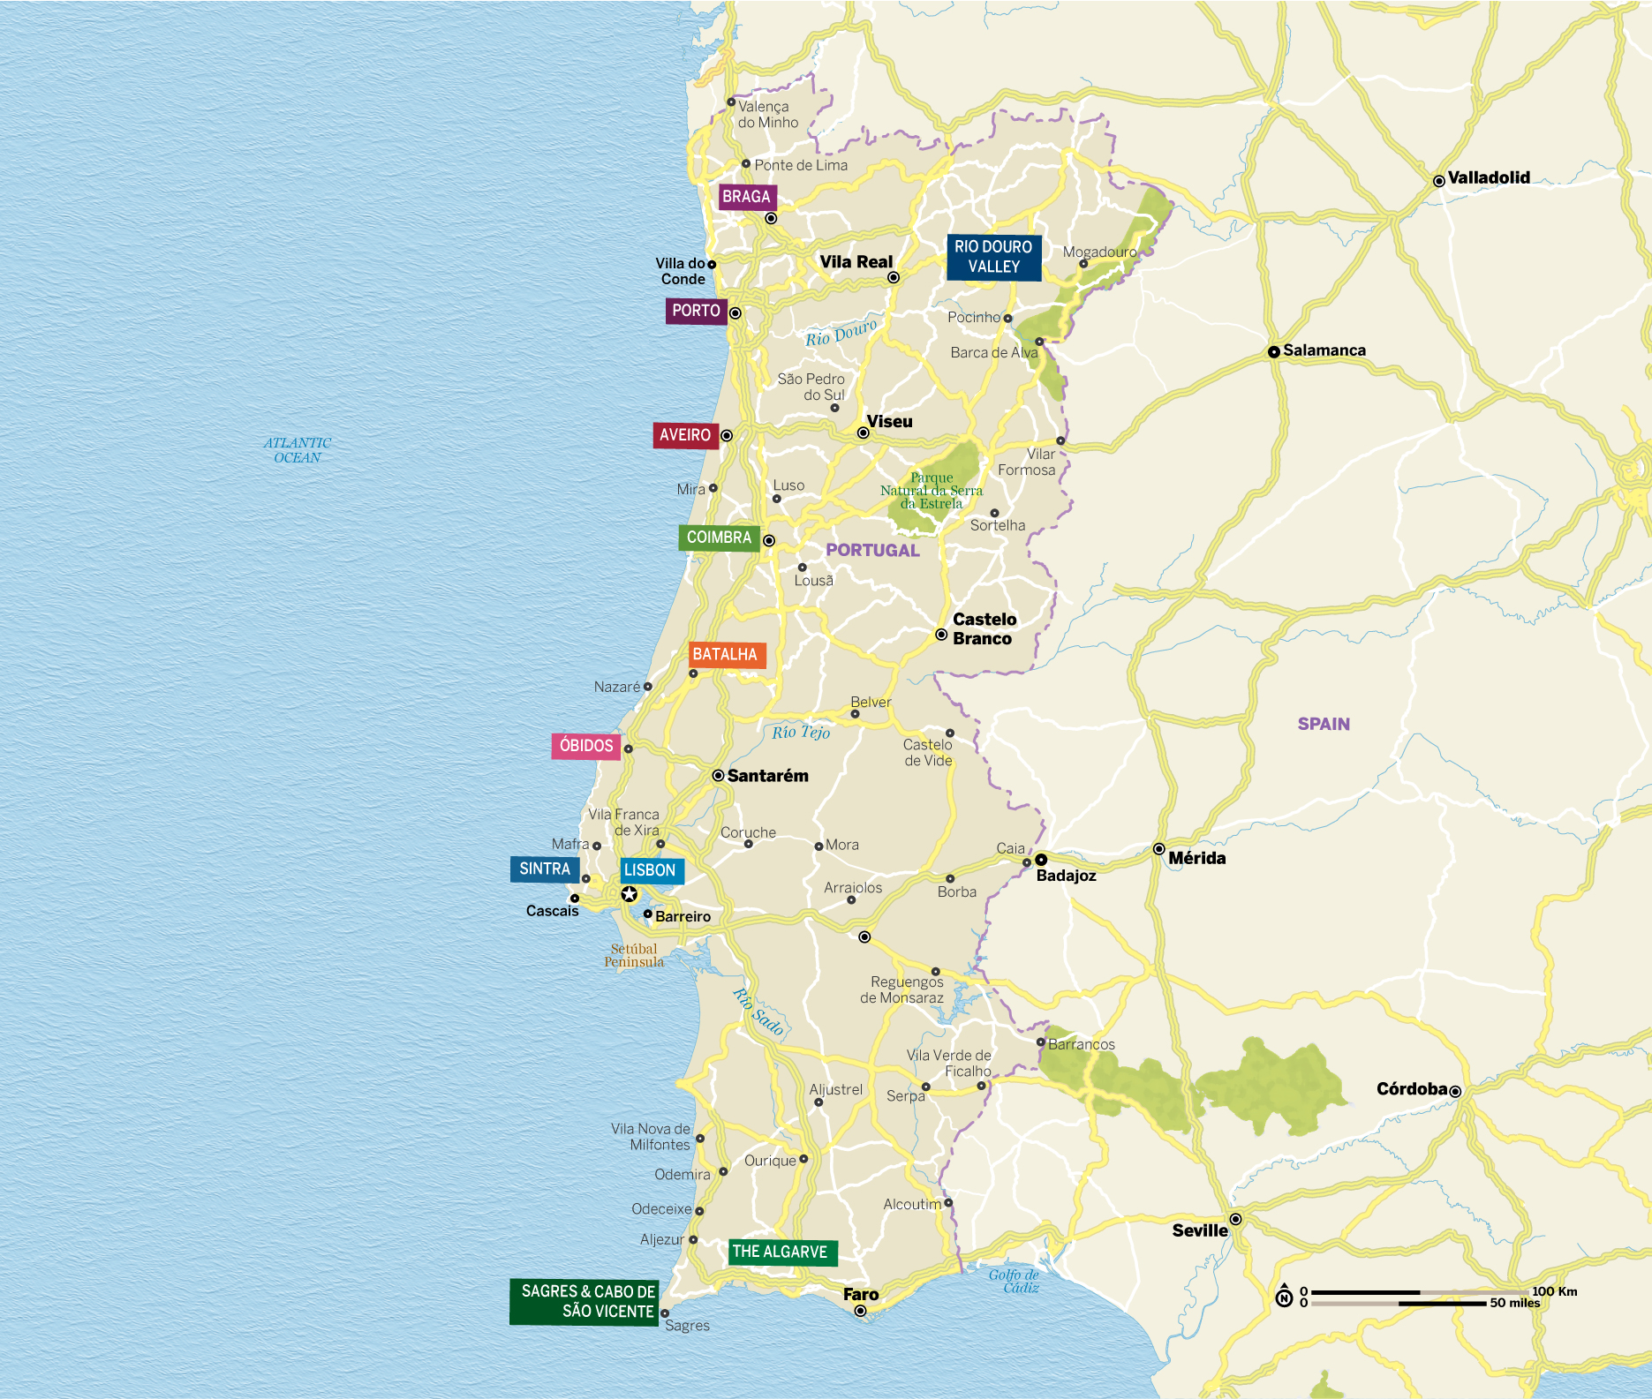The height and width of the screenshot is (1399, 1652).
Task: Click the Lisbon capital star marker
Action: pos(629,894)
